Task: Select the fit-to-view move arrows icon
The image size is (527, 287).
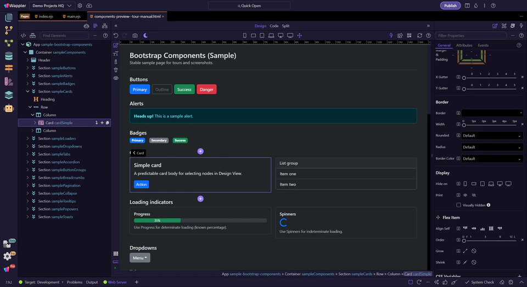Action: (300, 35)
